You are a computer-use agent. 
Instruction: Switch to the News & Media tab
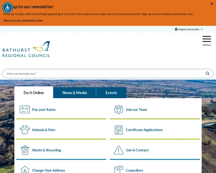pos(75,93)
